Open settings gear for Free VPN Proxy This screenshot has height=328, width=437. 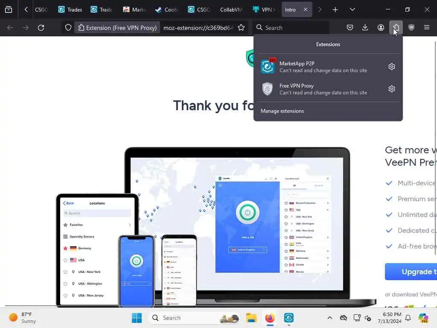point(392,89)
